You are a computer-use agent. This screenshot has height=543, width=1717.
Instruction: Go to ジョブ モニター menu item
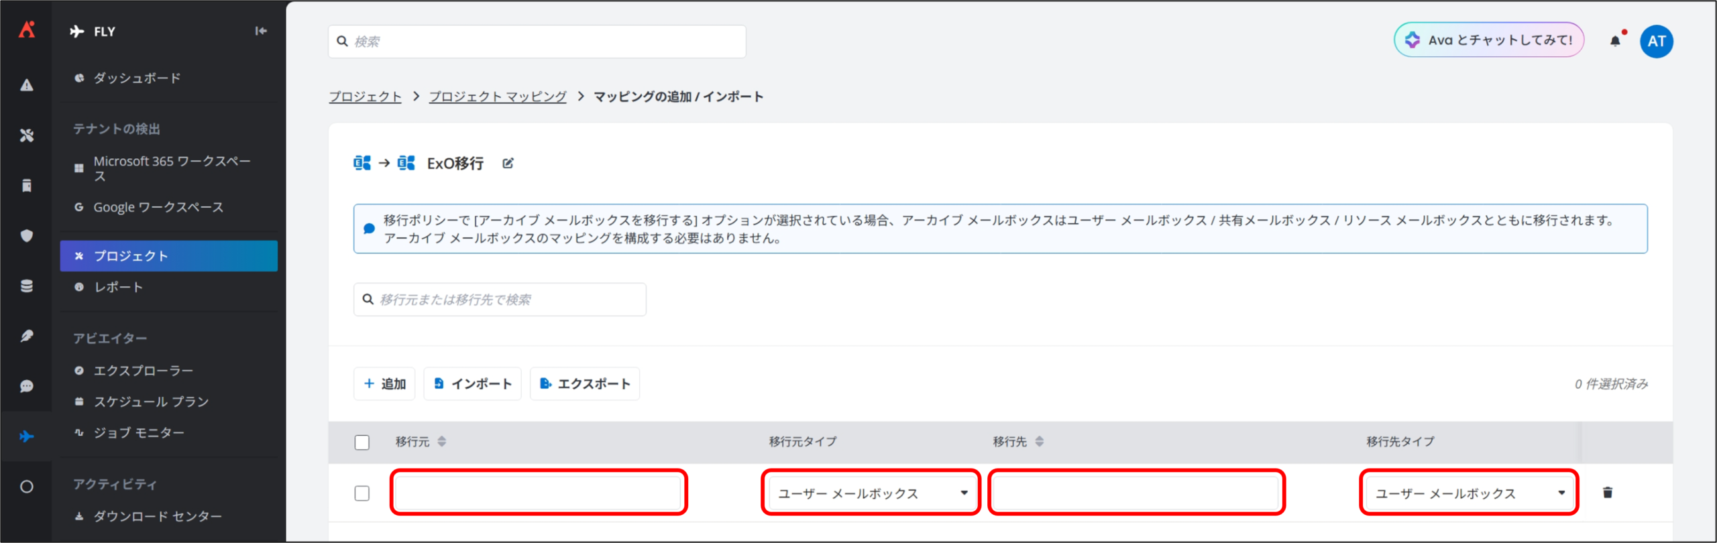[x=139, y=433]
